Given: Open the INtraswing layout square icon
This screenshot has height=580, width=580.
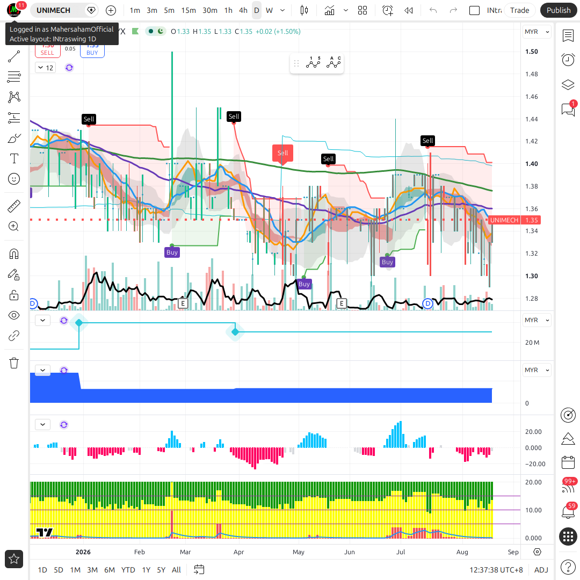Looking at the screenshot, I should pyautogui.click(x=474, y=10).
